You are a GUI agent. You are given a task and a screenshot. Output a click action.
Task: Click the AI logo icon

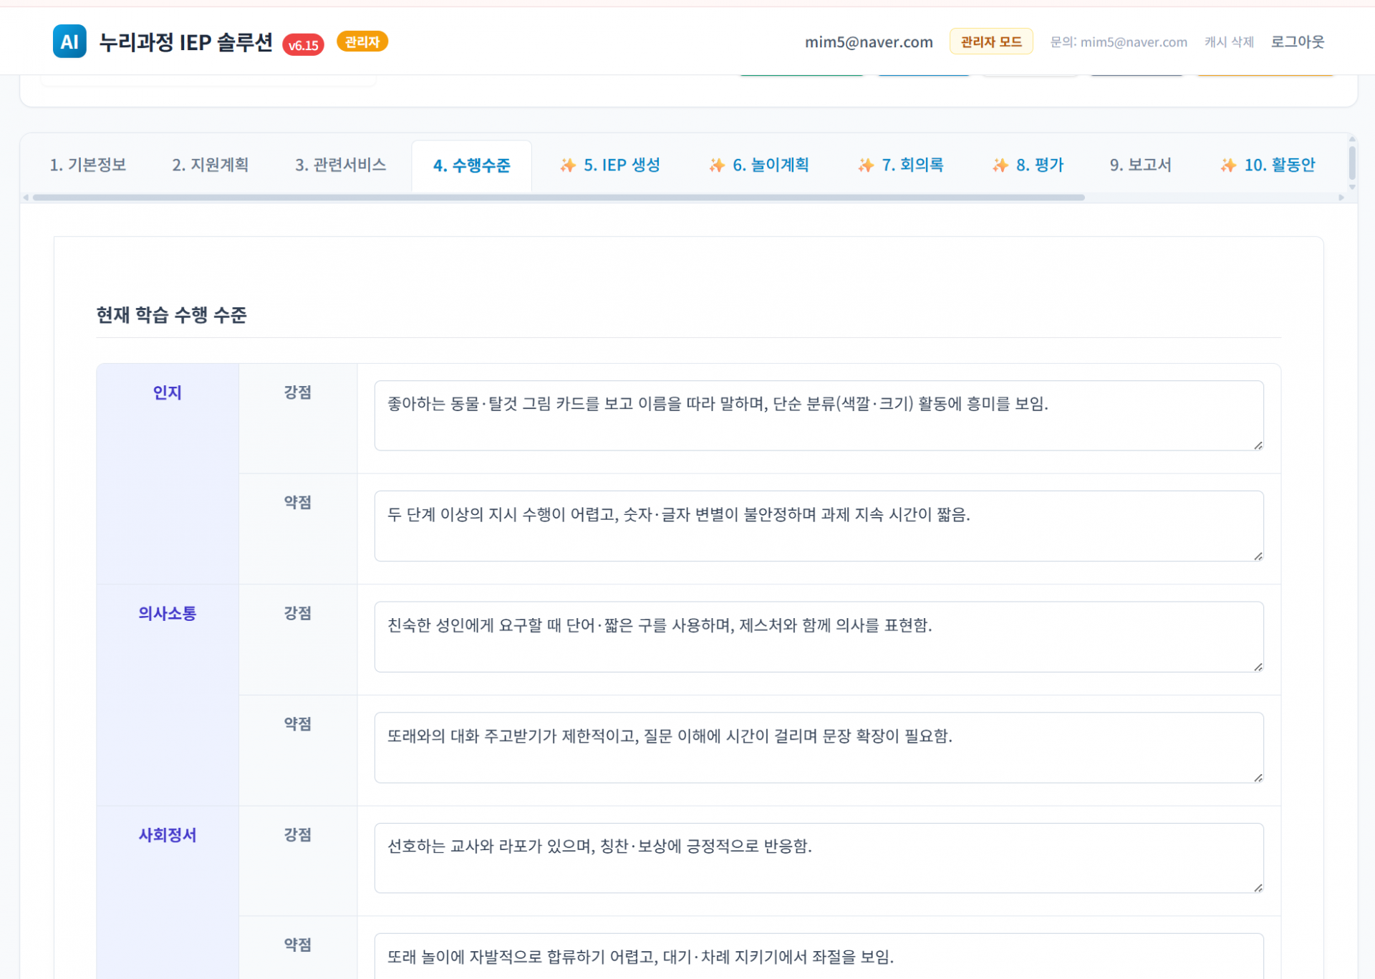[x=69, y=42]
